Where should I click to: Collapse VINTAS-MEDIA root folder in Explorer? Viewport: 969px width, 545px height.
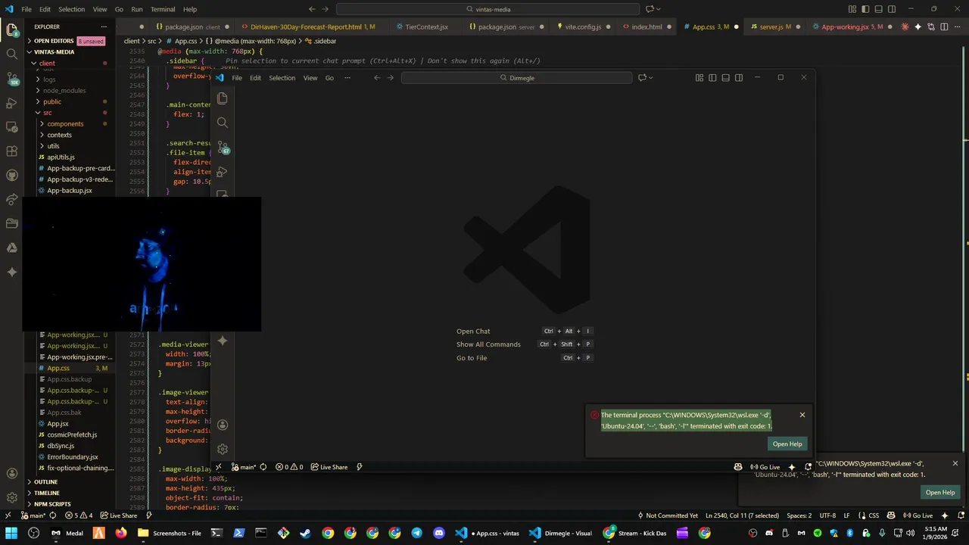coord(53,52)
